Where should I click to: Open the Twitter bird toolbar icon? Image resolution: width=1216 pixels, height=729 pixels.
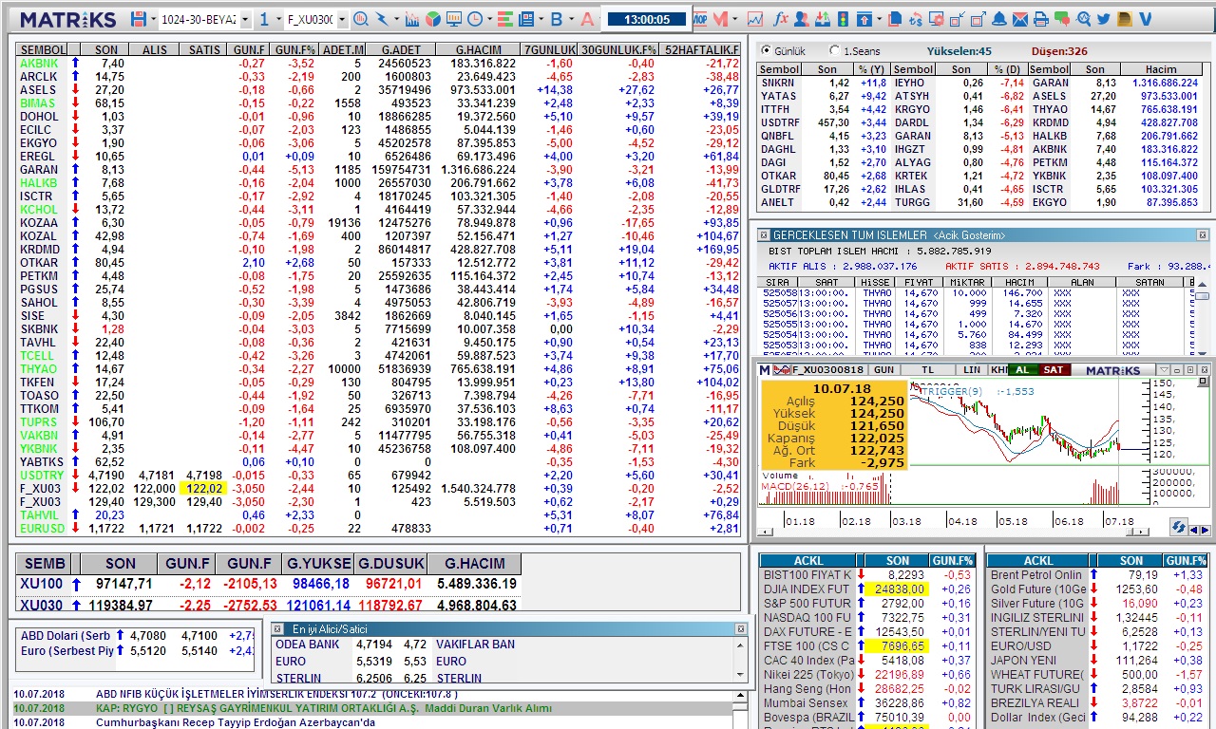1104,19
